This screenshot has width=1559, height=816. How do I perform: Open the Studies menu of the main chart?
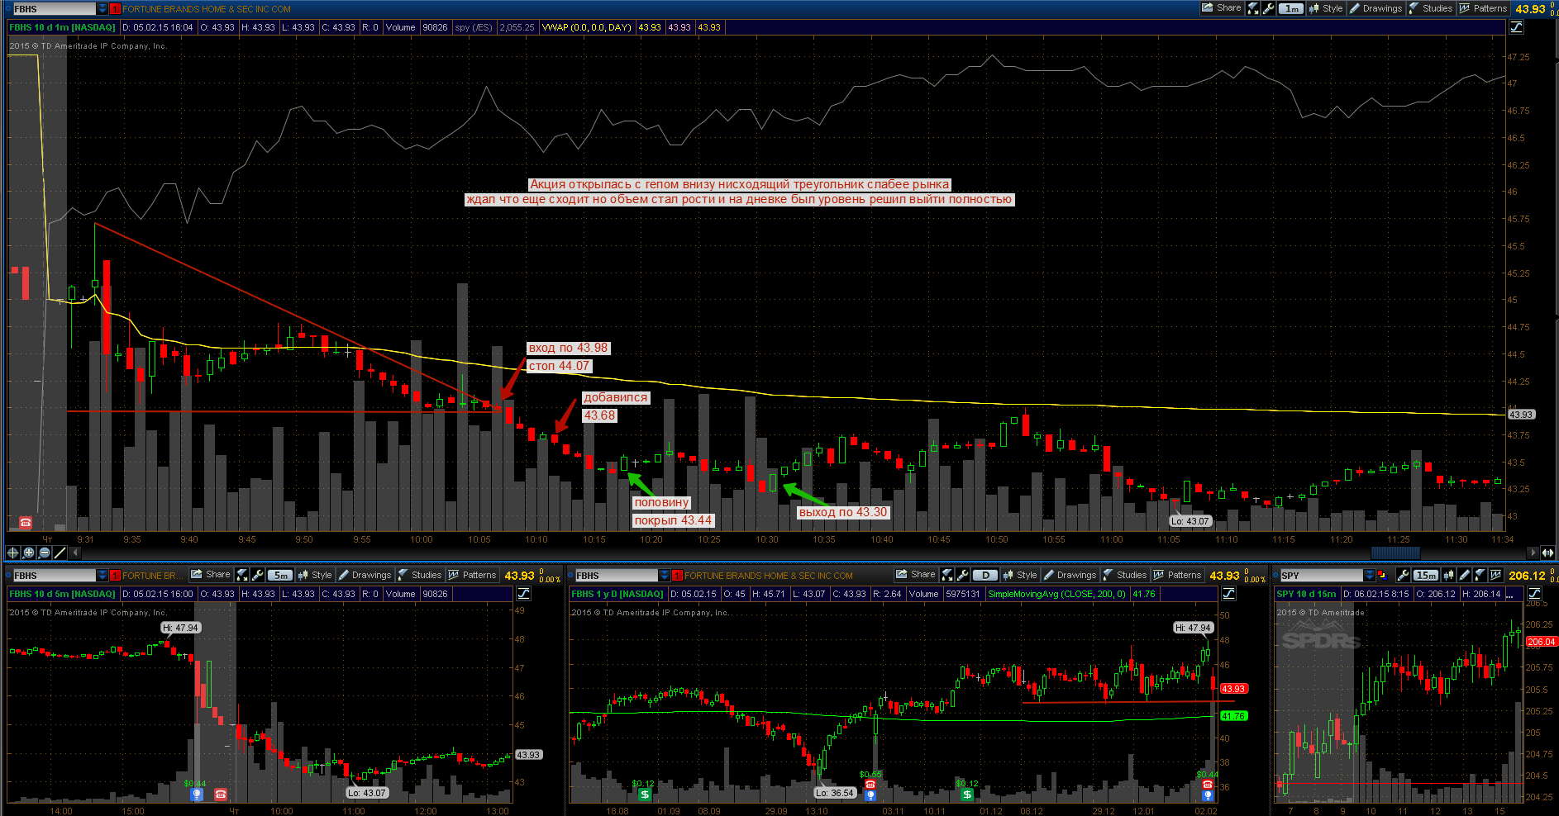(1431, 8)
